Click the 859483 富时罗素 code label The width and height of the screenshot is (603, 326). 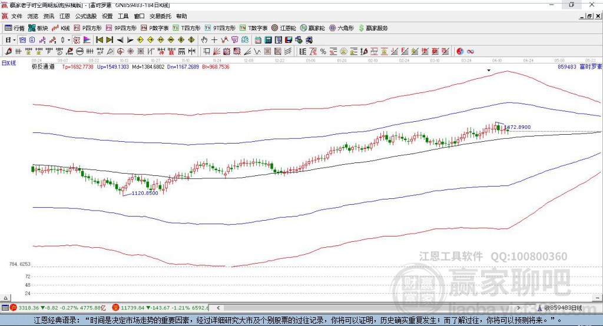pos(580,67)
